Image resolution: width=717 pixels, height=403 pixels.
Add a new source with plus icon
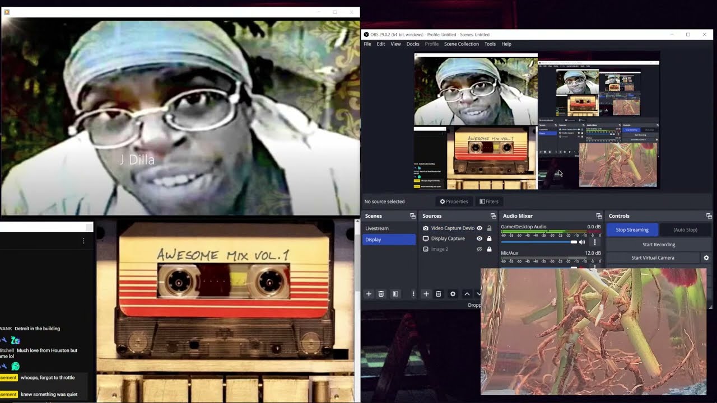[426, 294]
